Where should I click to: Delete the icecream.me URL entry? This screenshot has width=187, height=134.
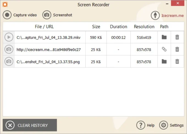(177, 49)
